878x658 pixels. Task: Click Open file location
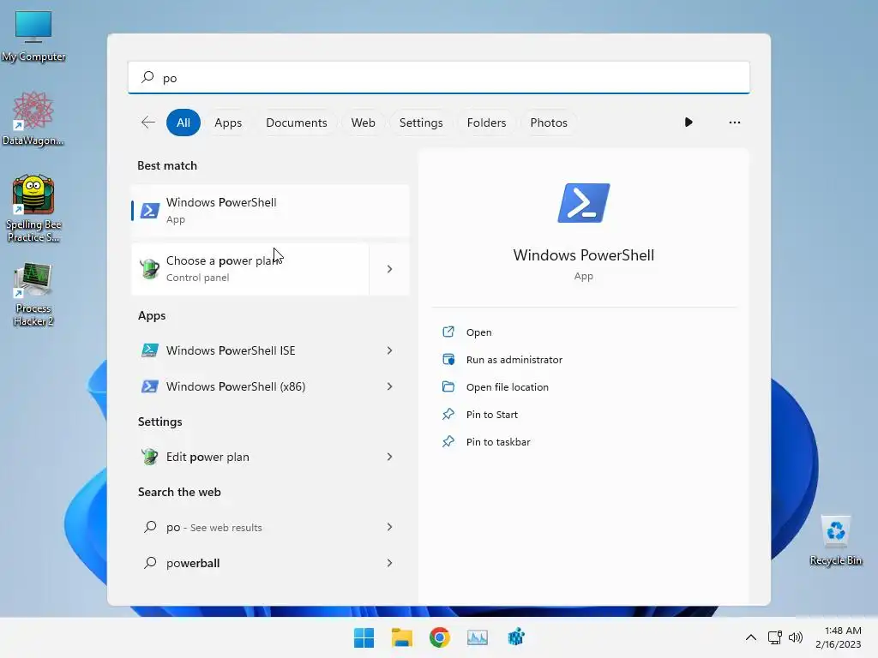[x=508, y=387]
